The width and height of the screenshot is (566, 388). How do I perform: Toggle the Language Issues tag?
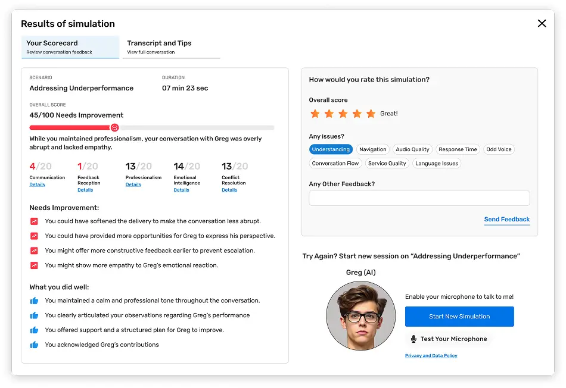436,163
